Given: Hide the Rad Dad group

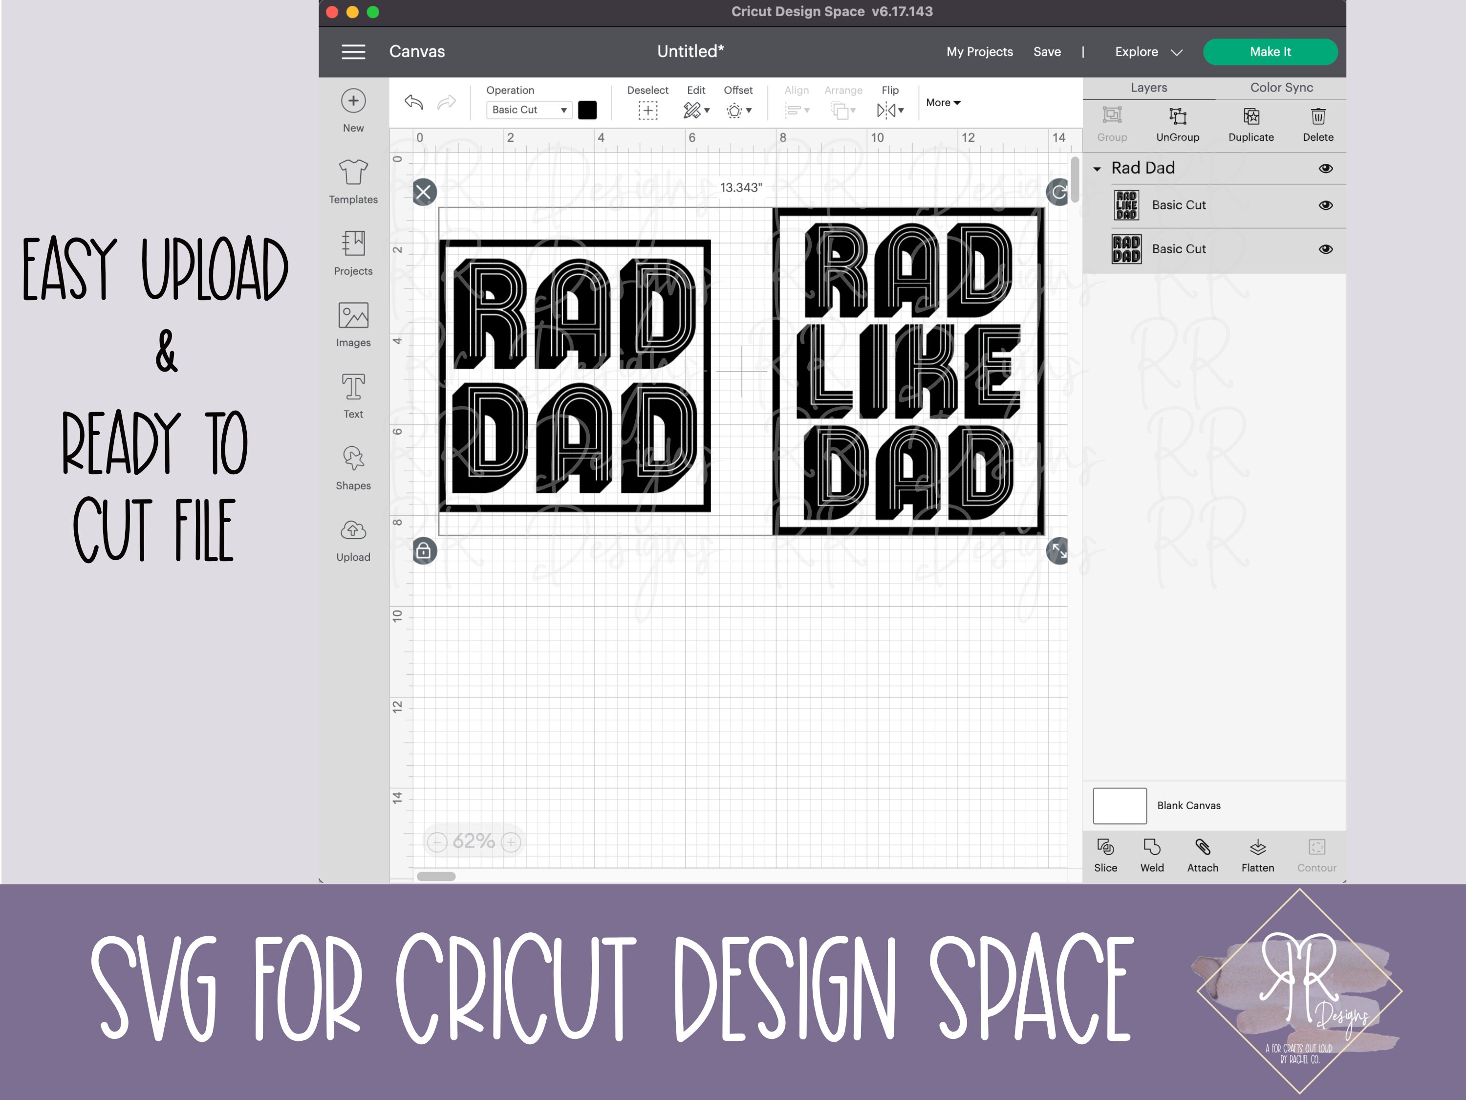Looking at the screenshot, I should pos(1325,168).
